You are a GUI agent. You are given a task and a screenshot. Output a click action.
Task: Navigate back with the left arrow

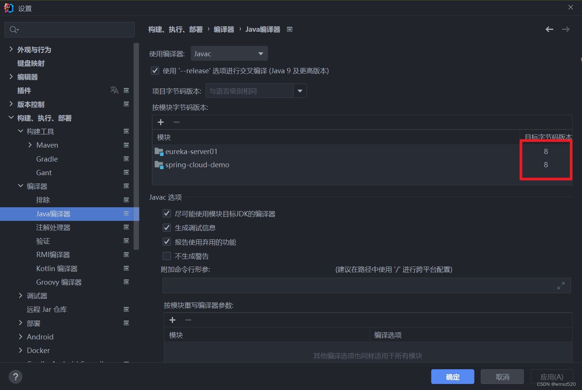[x=550, y=29]
